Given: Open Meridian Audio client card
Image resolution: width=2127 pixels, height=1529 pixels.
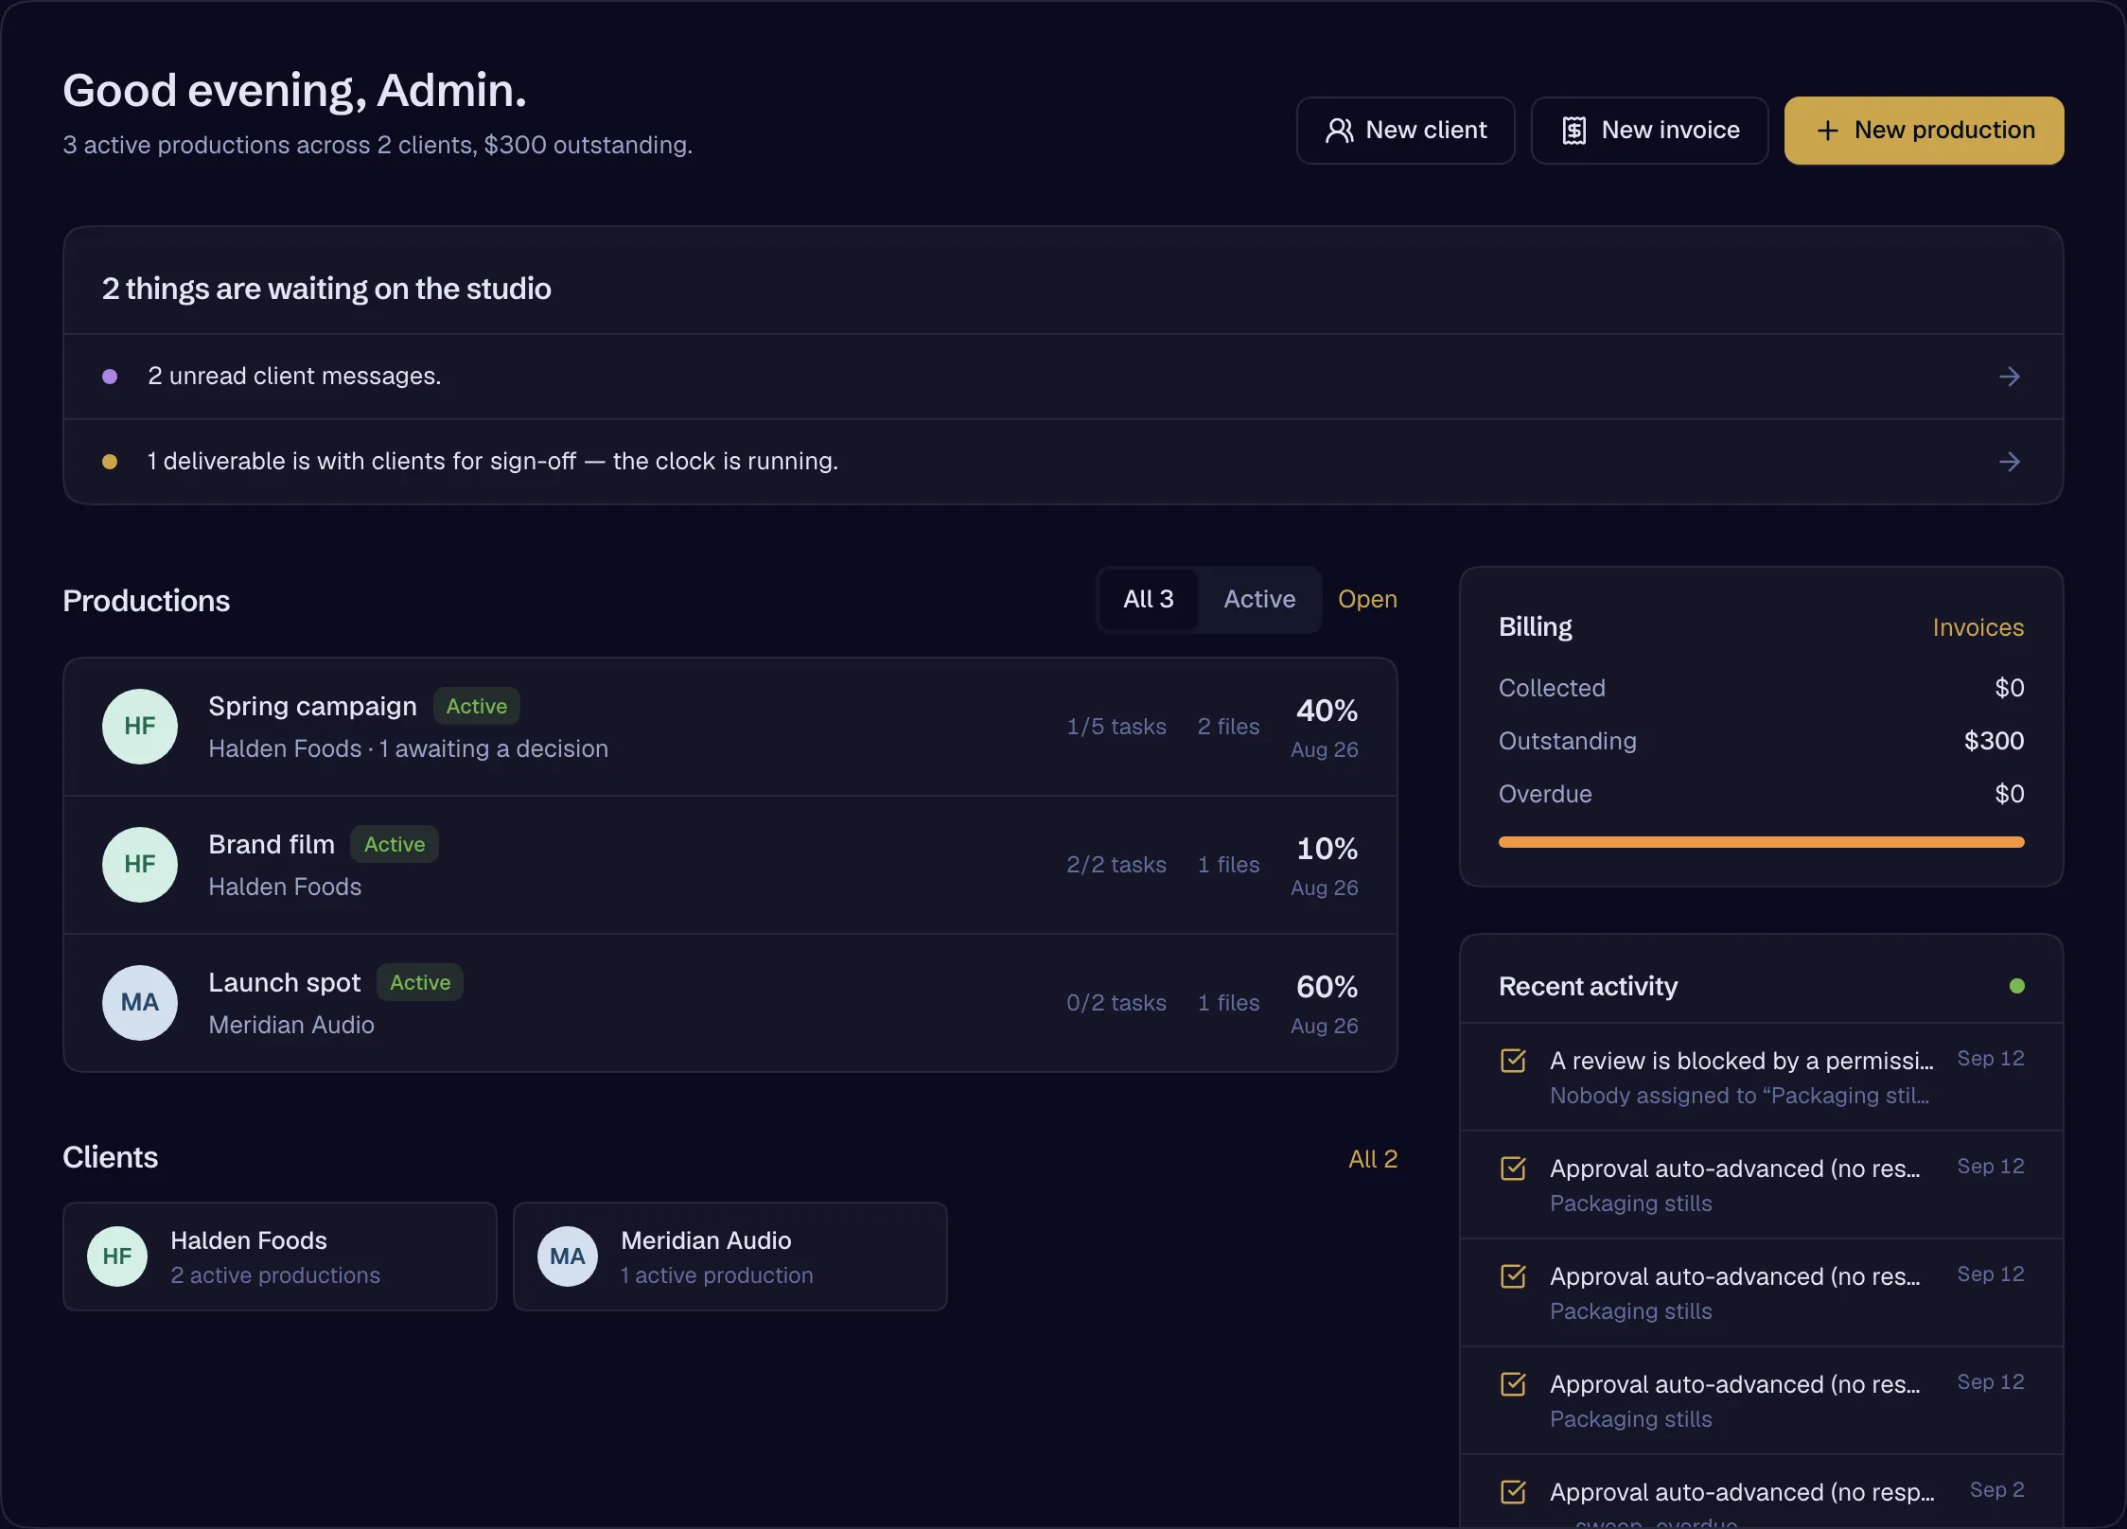Looking at the screenshot, I should click(730, 1257).
